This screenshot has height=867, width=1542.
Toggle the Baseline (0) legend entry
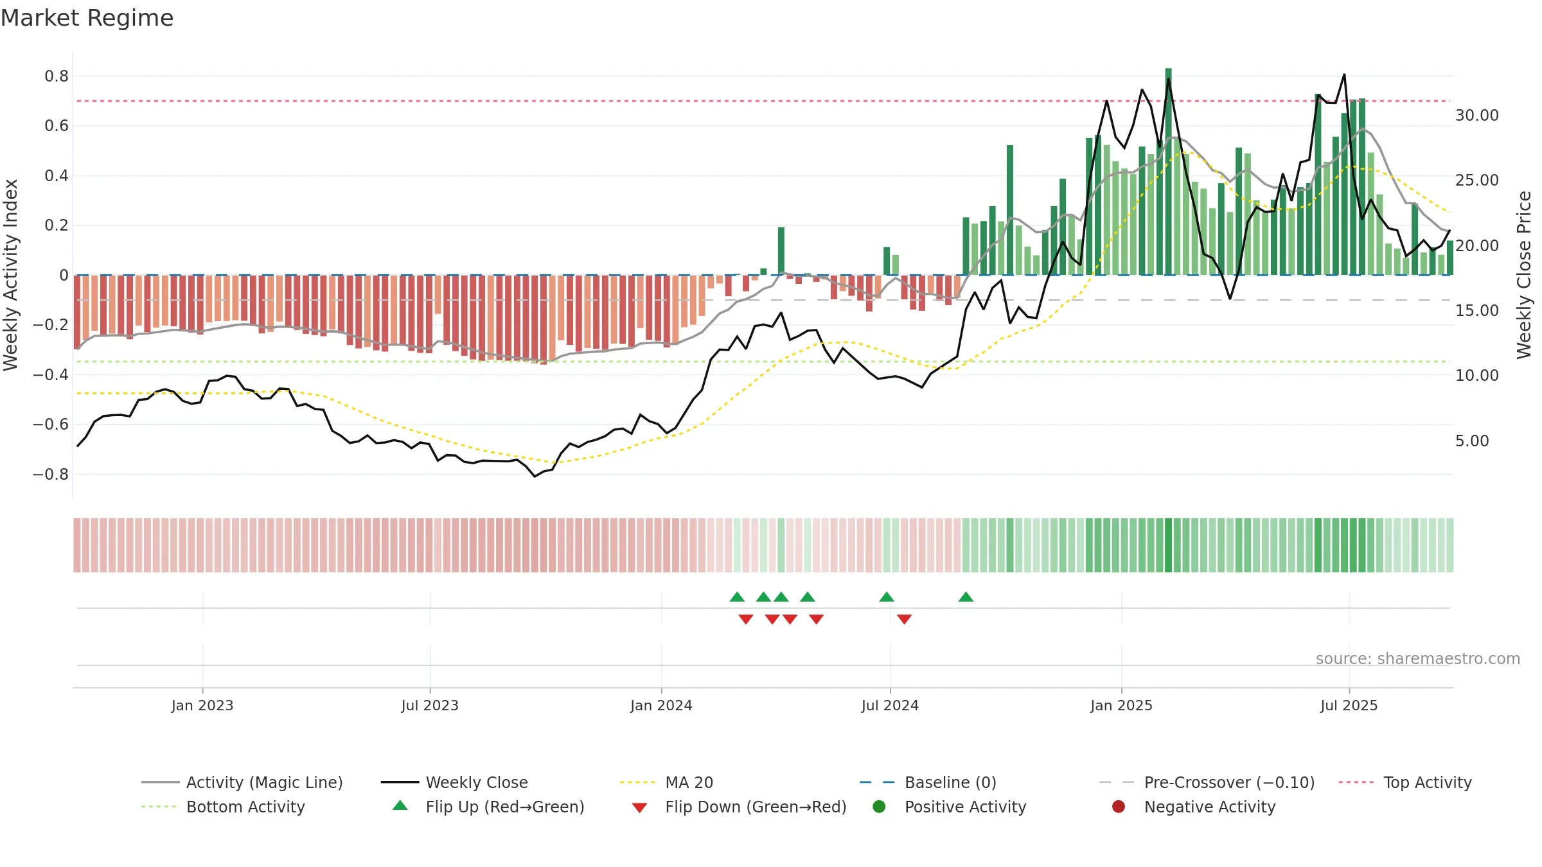tap(928, 782)
